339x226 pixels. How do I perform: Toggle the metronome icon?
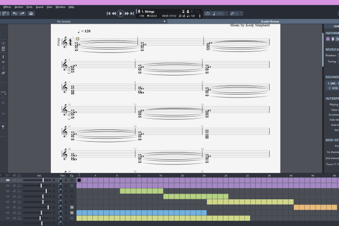188,11
